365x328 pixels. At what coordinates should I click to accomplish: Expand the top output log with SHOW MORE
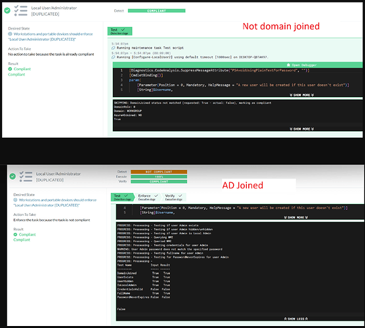(302, 129)
